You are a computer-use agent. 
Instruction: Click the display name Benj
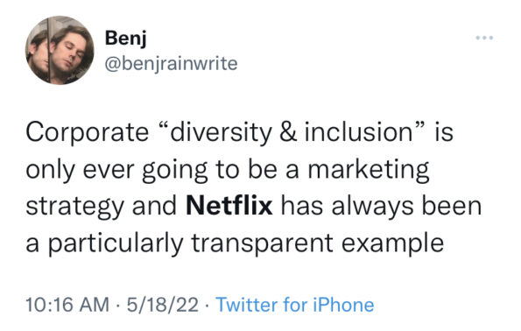click(125, 39)
